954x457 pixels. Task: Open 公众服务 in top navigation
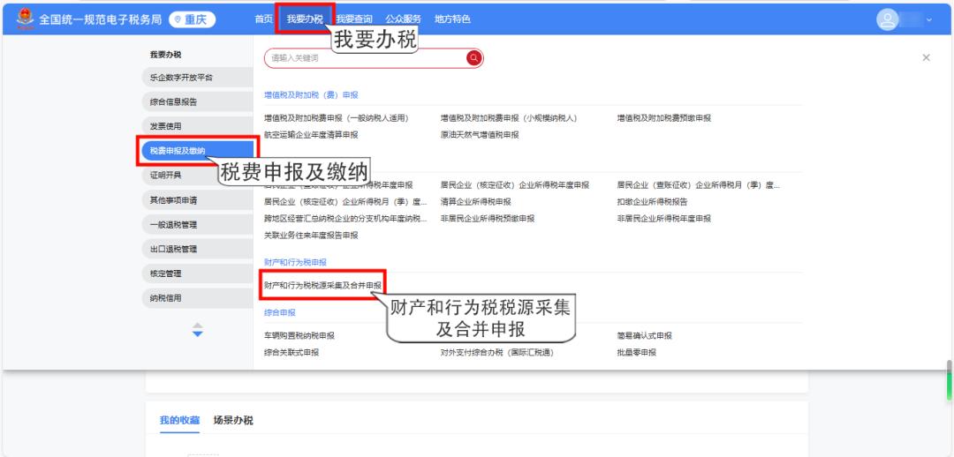pyautogui.click(x=403, y=19)
